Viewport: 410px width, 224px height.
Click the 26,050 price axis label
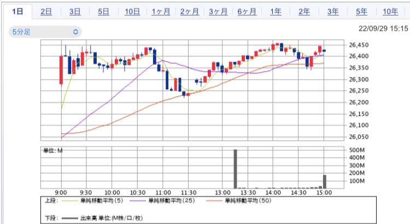tap(359, 137)
